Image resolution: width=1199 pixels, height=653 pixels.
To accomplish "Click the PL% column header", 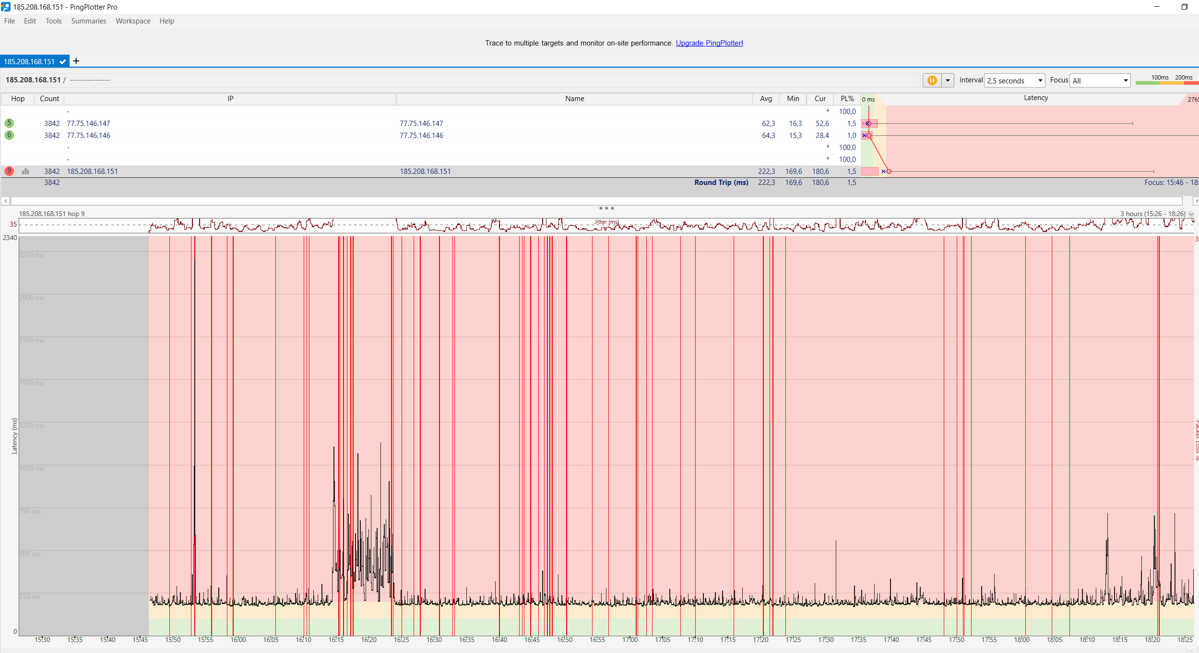I will pos(847,99).
